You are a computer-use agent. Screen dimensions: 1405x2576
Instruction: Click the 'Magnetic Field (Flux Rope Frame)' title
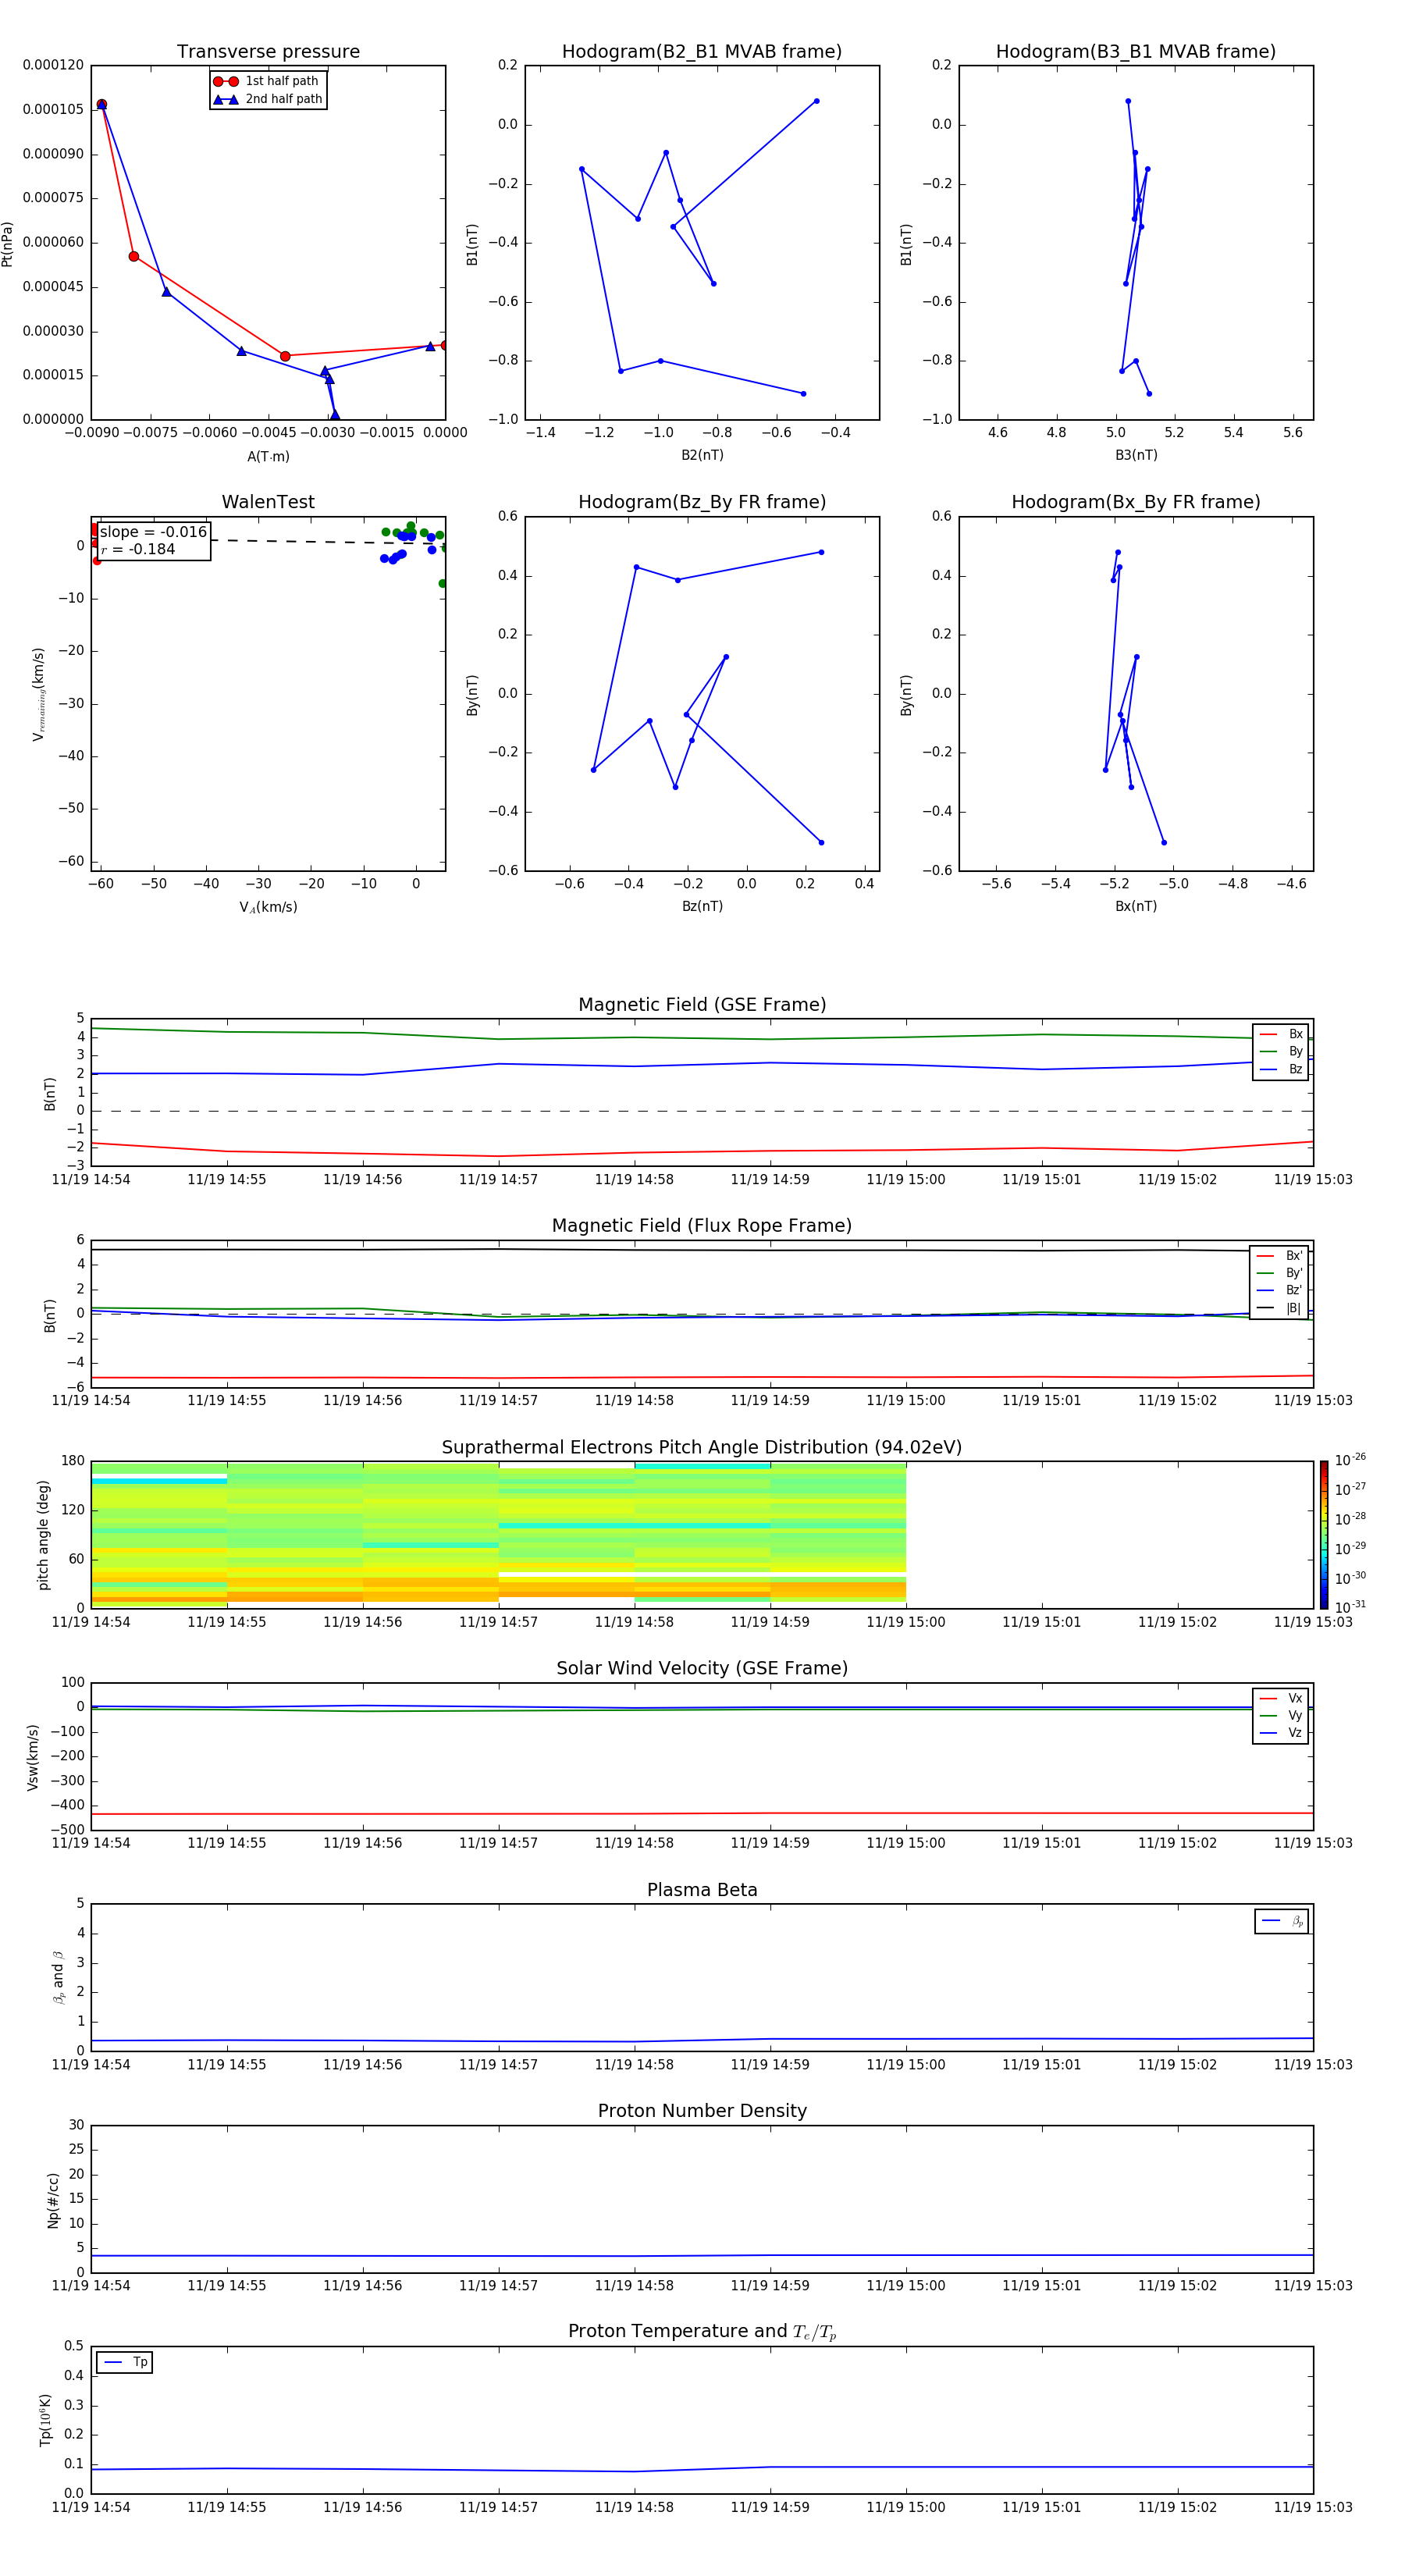click(702, 1225)
